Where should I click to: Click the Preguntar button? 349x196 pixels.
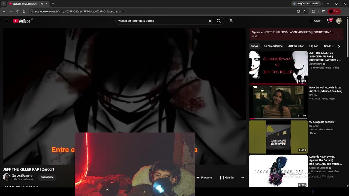click(x=204, y=177)
